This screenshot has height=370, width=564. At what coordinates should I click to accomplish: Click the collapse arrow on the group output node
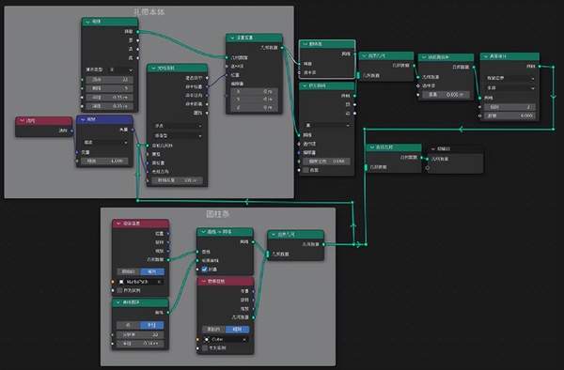433,148
